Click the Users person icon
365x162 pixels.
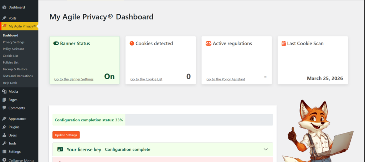[x=4, y=135]
